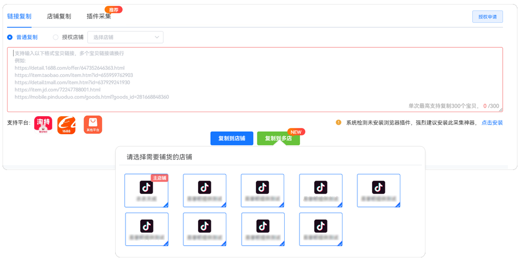Click the orange warning icon before plugin notice
This screenshot has height=264, width=521.
coord(338,122)
